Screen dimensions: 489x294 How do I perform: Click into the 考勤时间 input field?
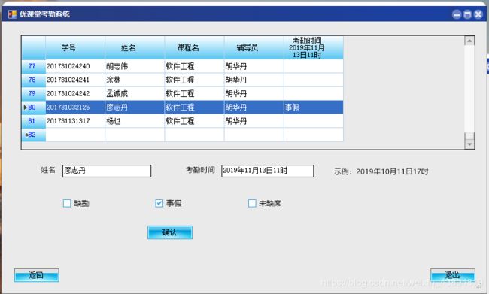tap(267, 171)
